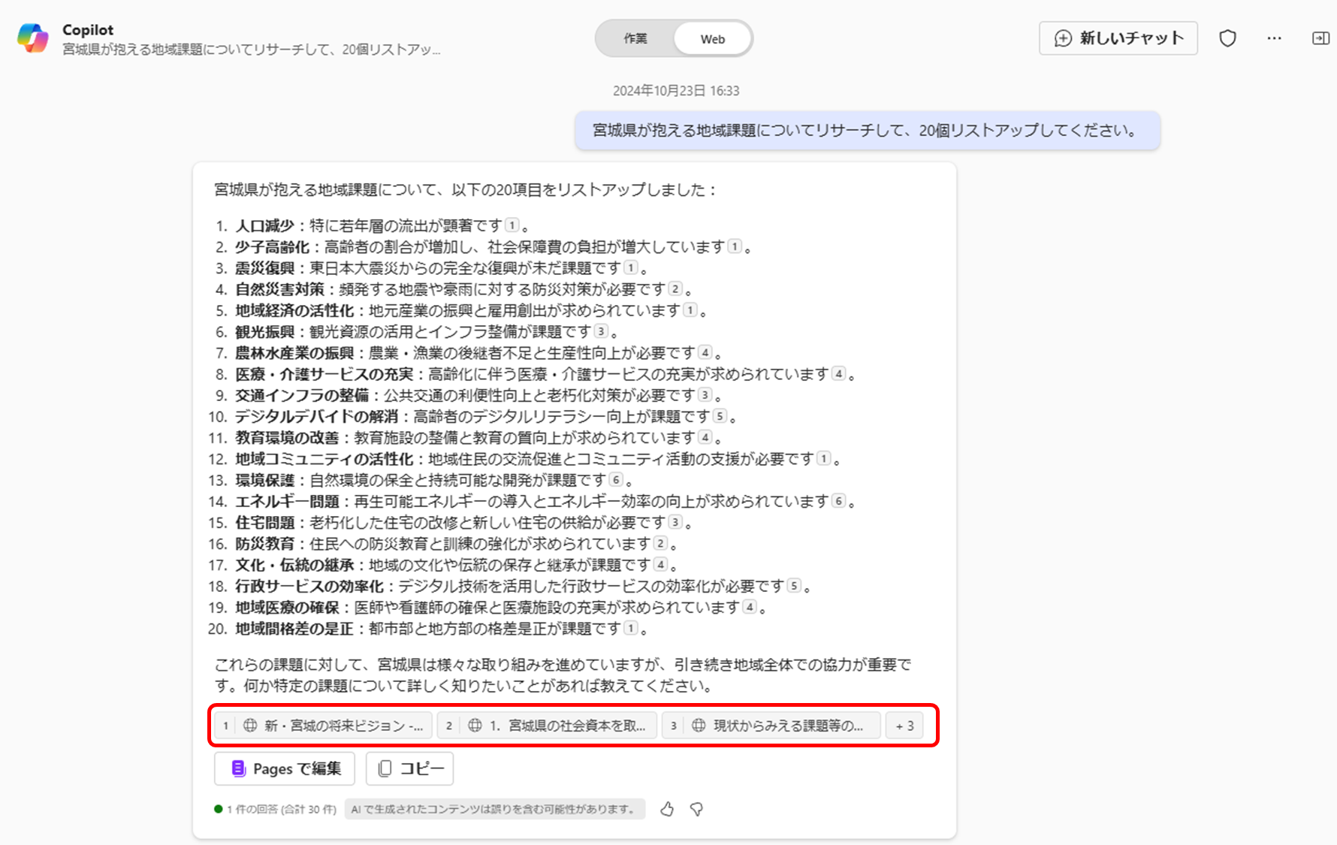
Task: Open citation 2 after 防災教育 line
Action: (661, 542)
